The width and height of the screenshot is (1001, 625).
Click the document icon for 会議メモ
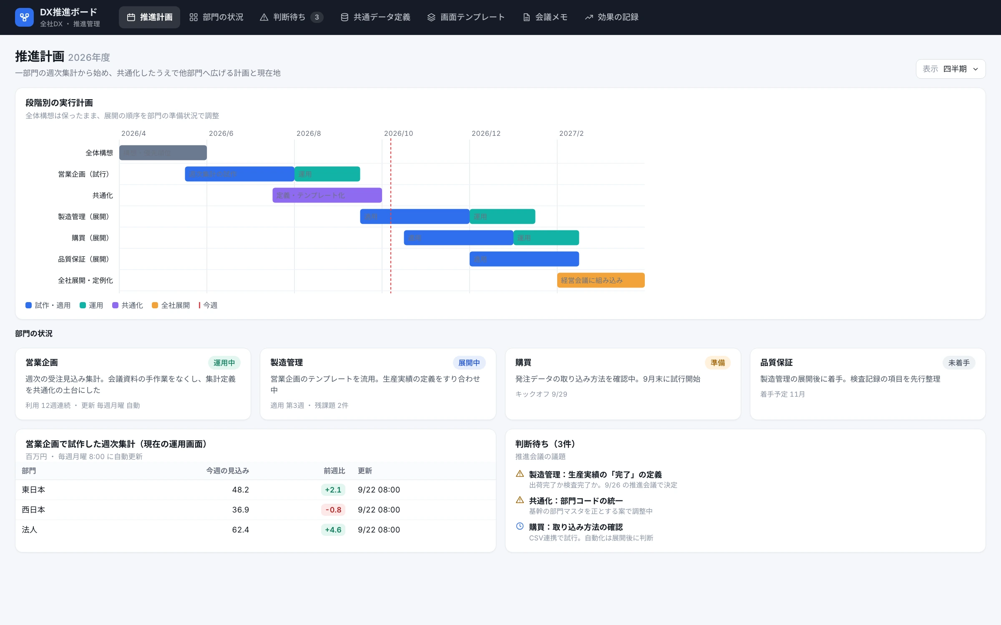pyautogui.click(x=527, y=17)
